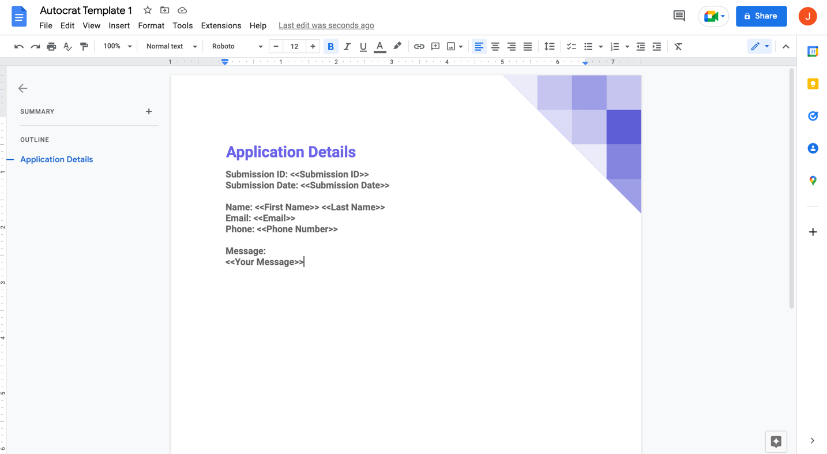Click the insert link icon

(419, 46)
